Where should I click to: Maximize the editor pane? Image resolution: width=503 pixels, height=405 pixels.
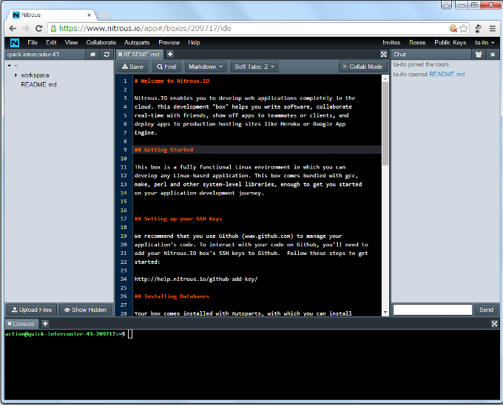[384, 55]
